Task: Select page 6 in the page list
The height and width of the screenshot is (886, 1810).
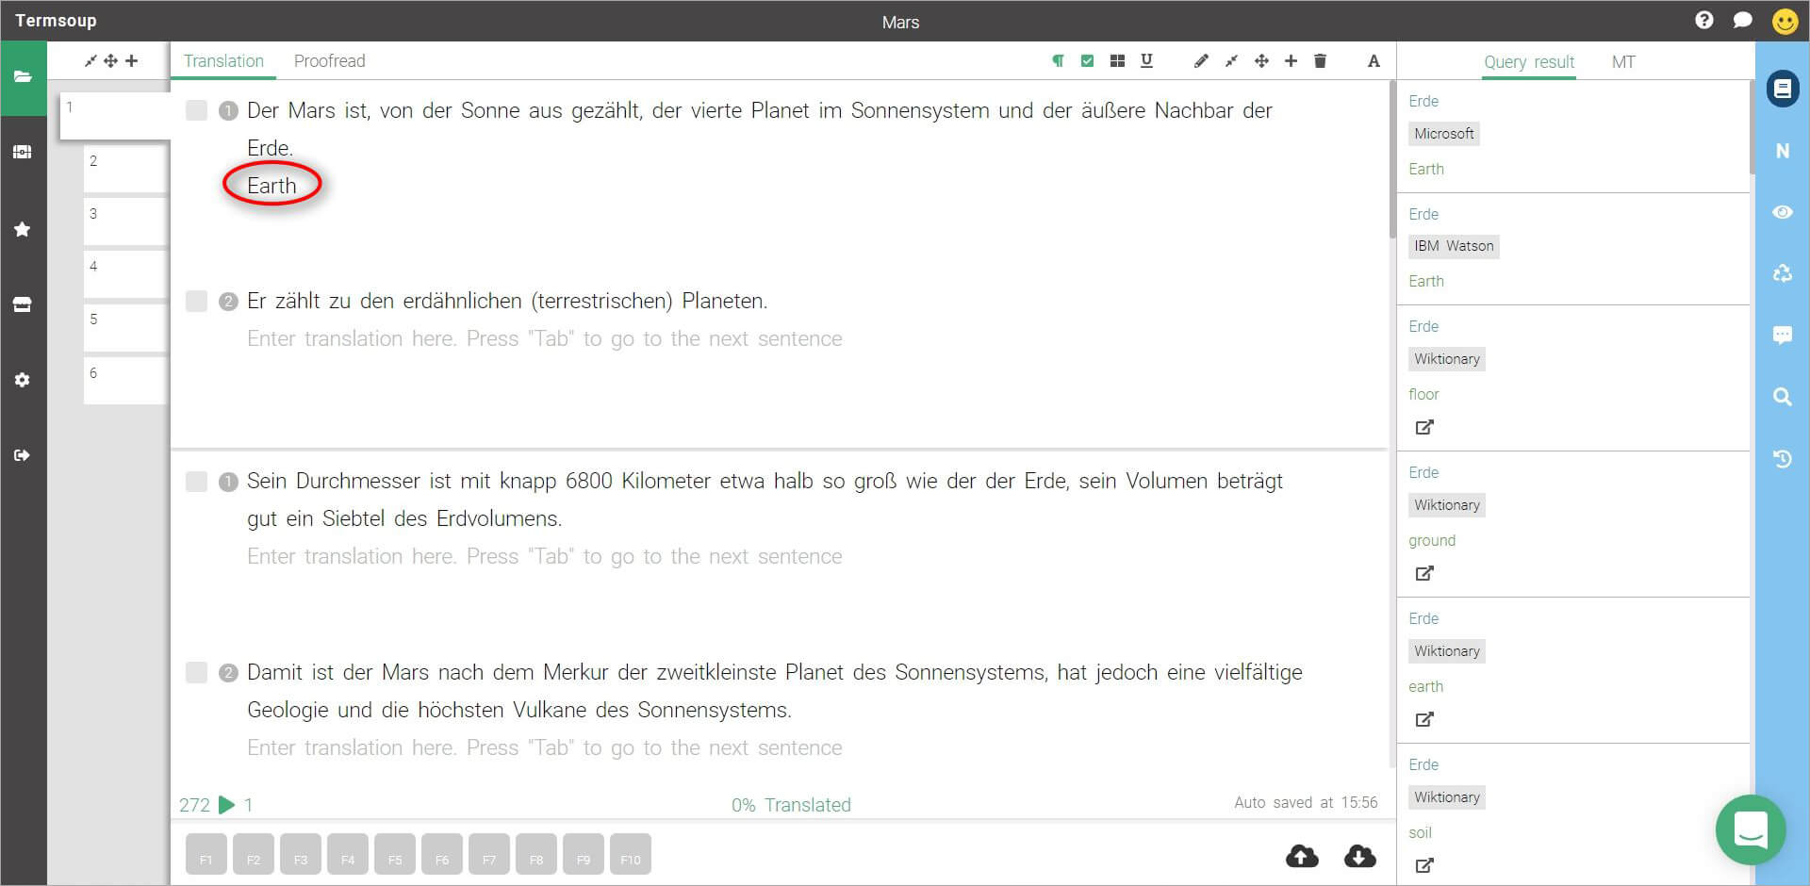Action: (x=125, y=381)
